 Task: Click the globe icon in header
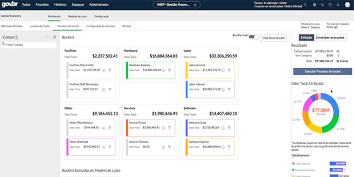tap(315, 5)
